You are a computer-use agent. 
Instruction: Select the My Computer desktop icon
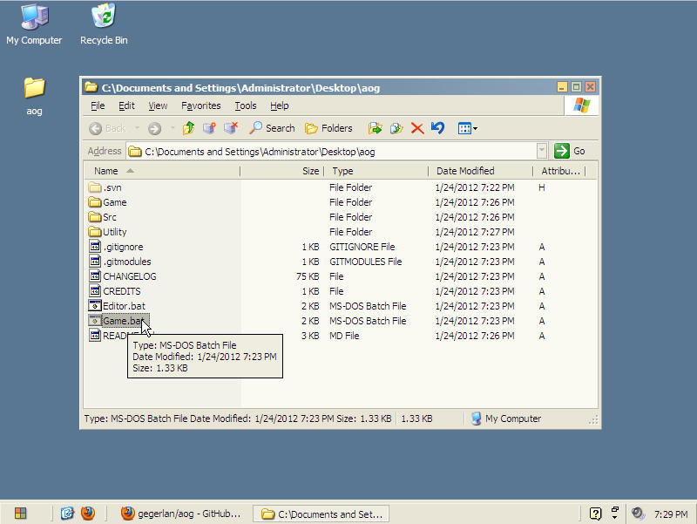pyautogui.click(x=34, y=24)
